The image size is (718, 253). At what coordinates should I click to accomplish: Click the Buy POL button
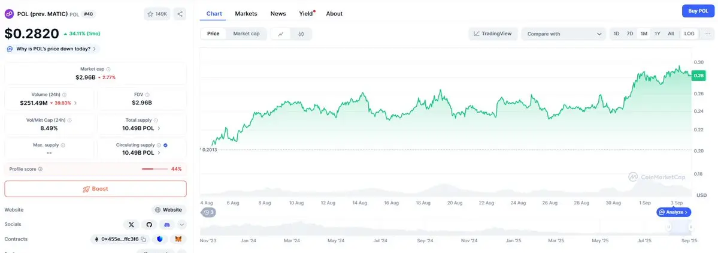click(698, 11)
